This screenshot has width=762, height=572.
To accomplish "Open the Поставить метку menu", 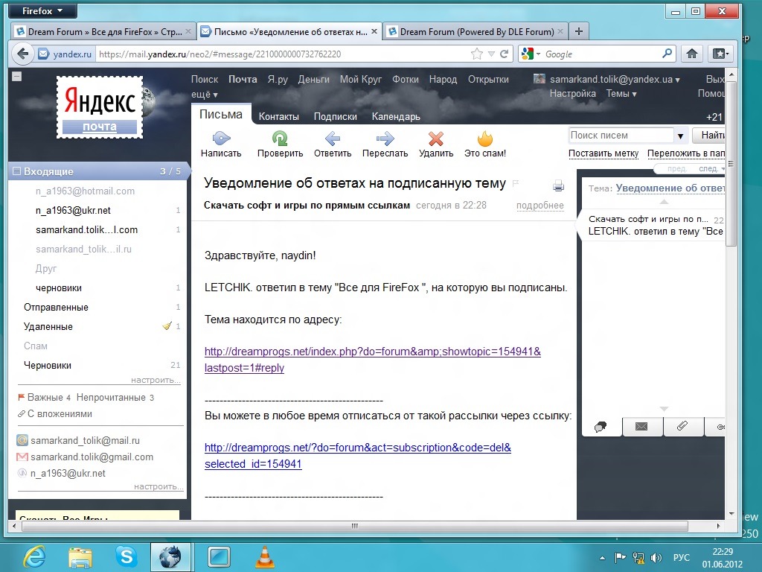I will 603,153.
